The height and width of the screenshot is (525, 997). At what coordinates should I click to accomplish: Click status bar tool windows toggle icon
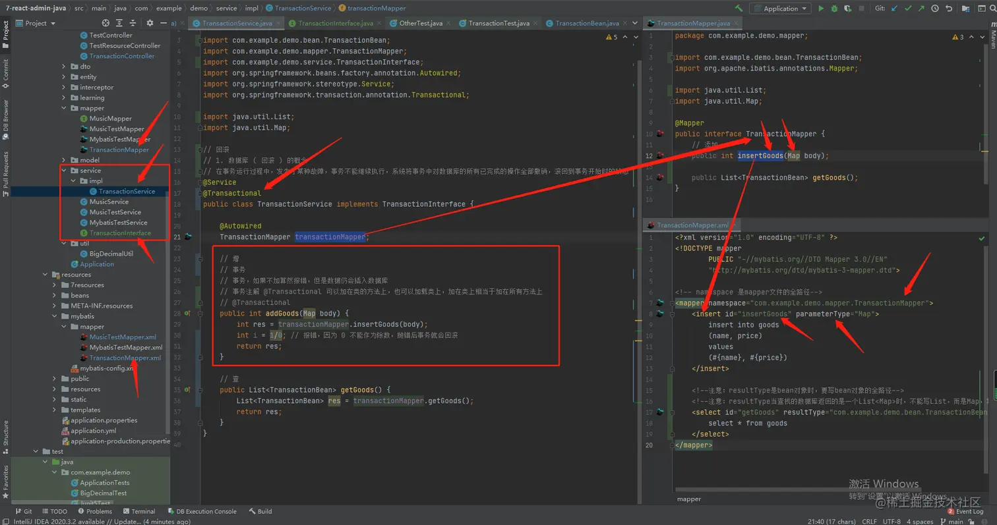point(5,522)
